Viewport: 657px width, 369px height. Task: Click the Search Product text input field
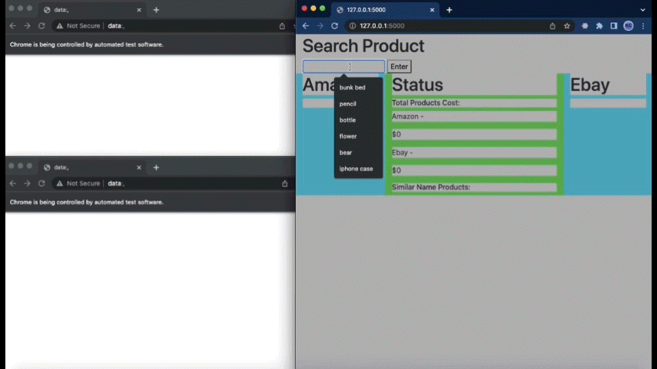pyautogui.click(x=344, y=66)
